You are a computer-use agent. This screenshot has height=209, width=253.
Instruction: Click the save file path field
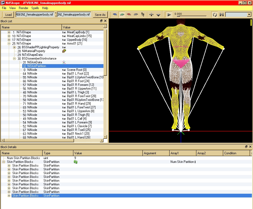(x=74, y=14)
